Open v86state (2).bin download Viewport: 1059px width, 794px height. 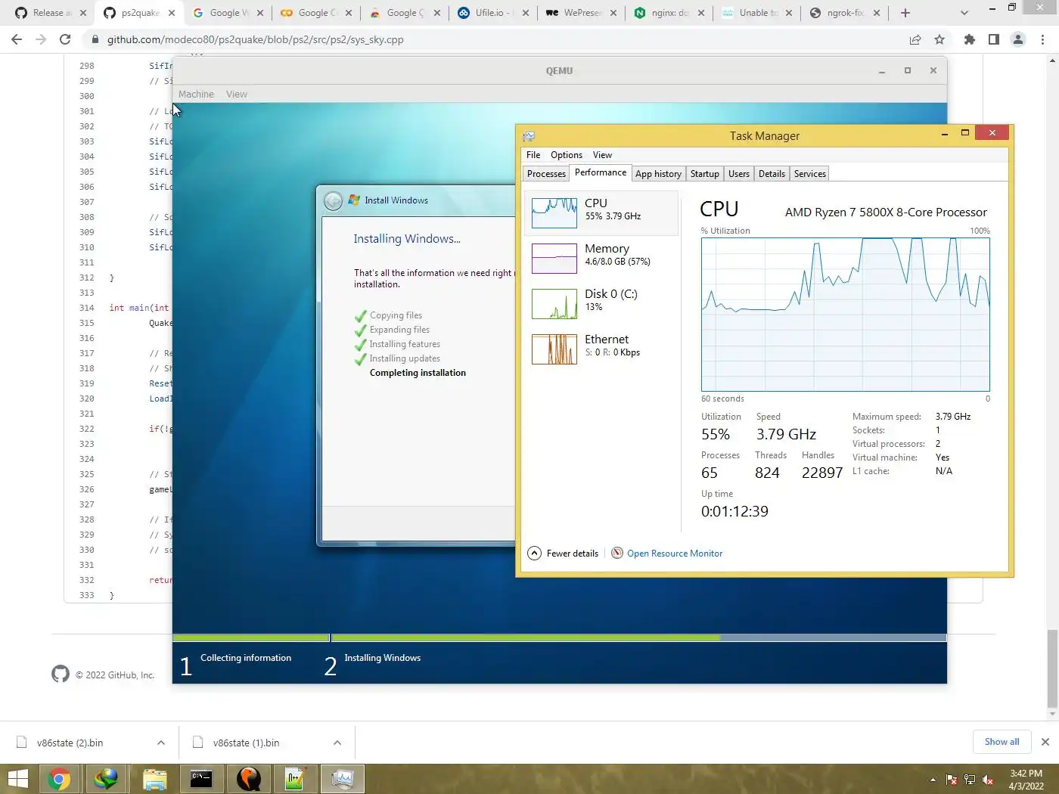(70, 743)
